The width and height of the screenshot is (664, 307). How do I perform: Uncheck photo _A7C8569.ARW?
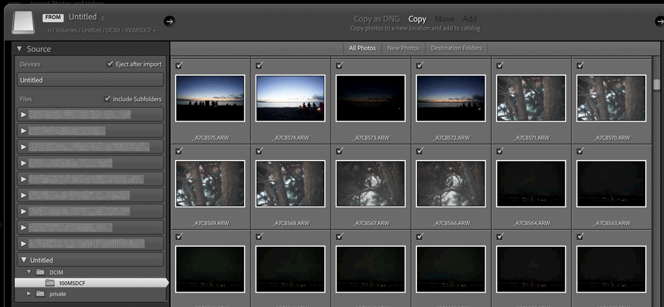[x=179, y=150]
